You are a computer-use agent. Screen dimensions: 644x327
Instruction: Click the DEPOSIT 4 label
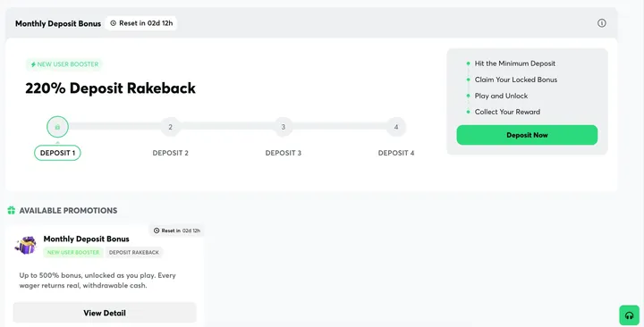click(396, 153)
